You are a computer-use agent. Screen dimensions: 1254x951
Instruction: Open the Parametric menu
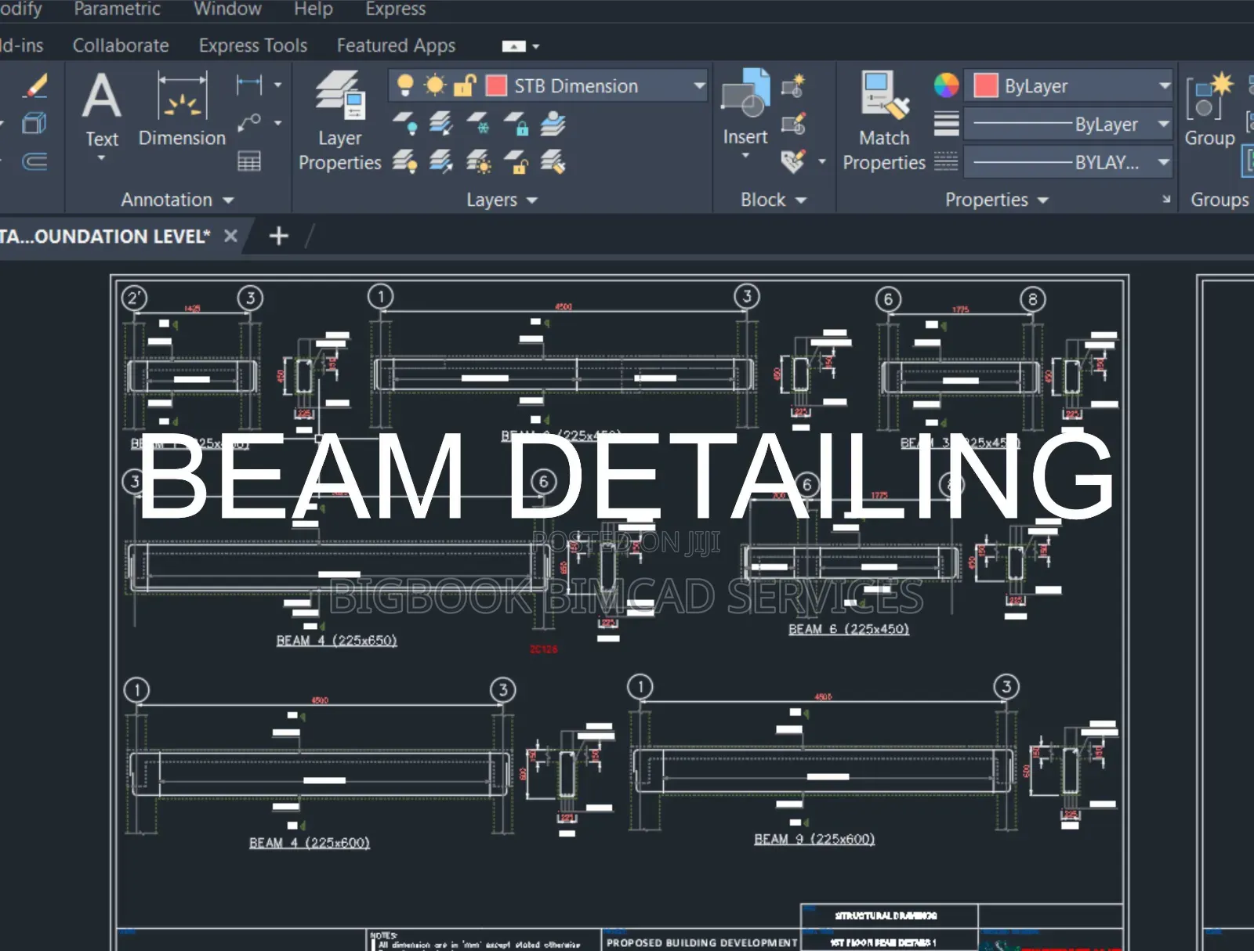[117, 9]
